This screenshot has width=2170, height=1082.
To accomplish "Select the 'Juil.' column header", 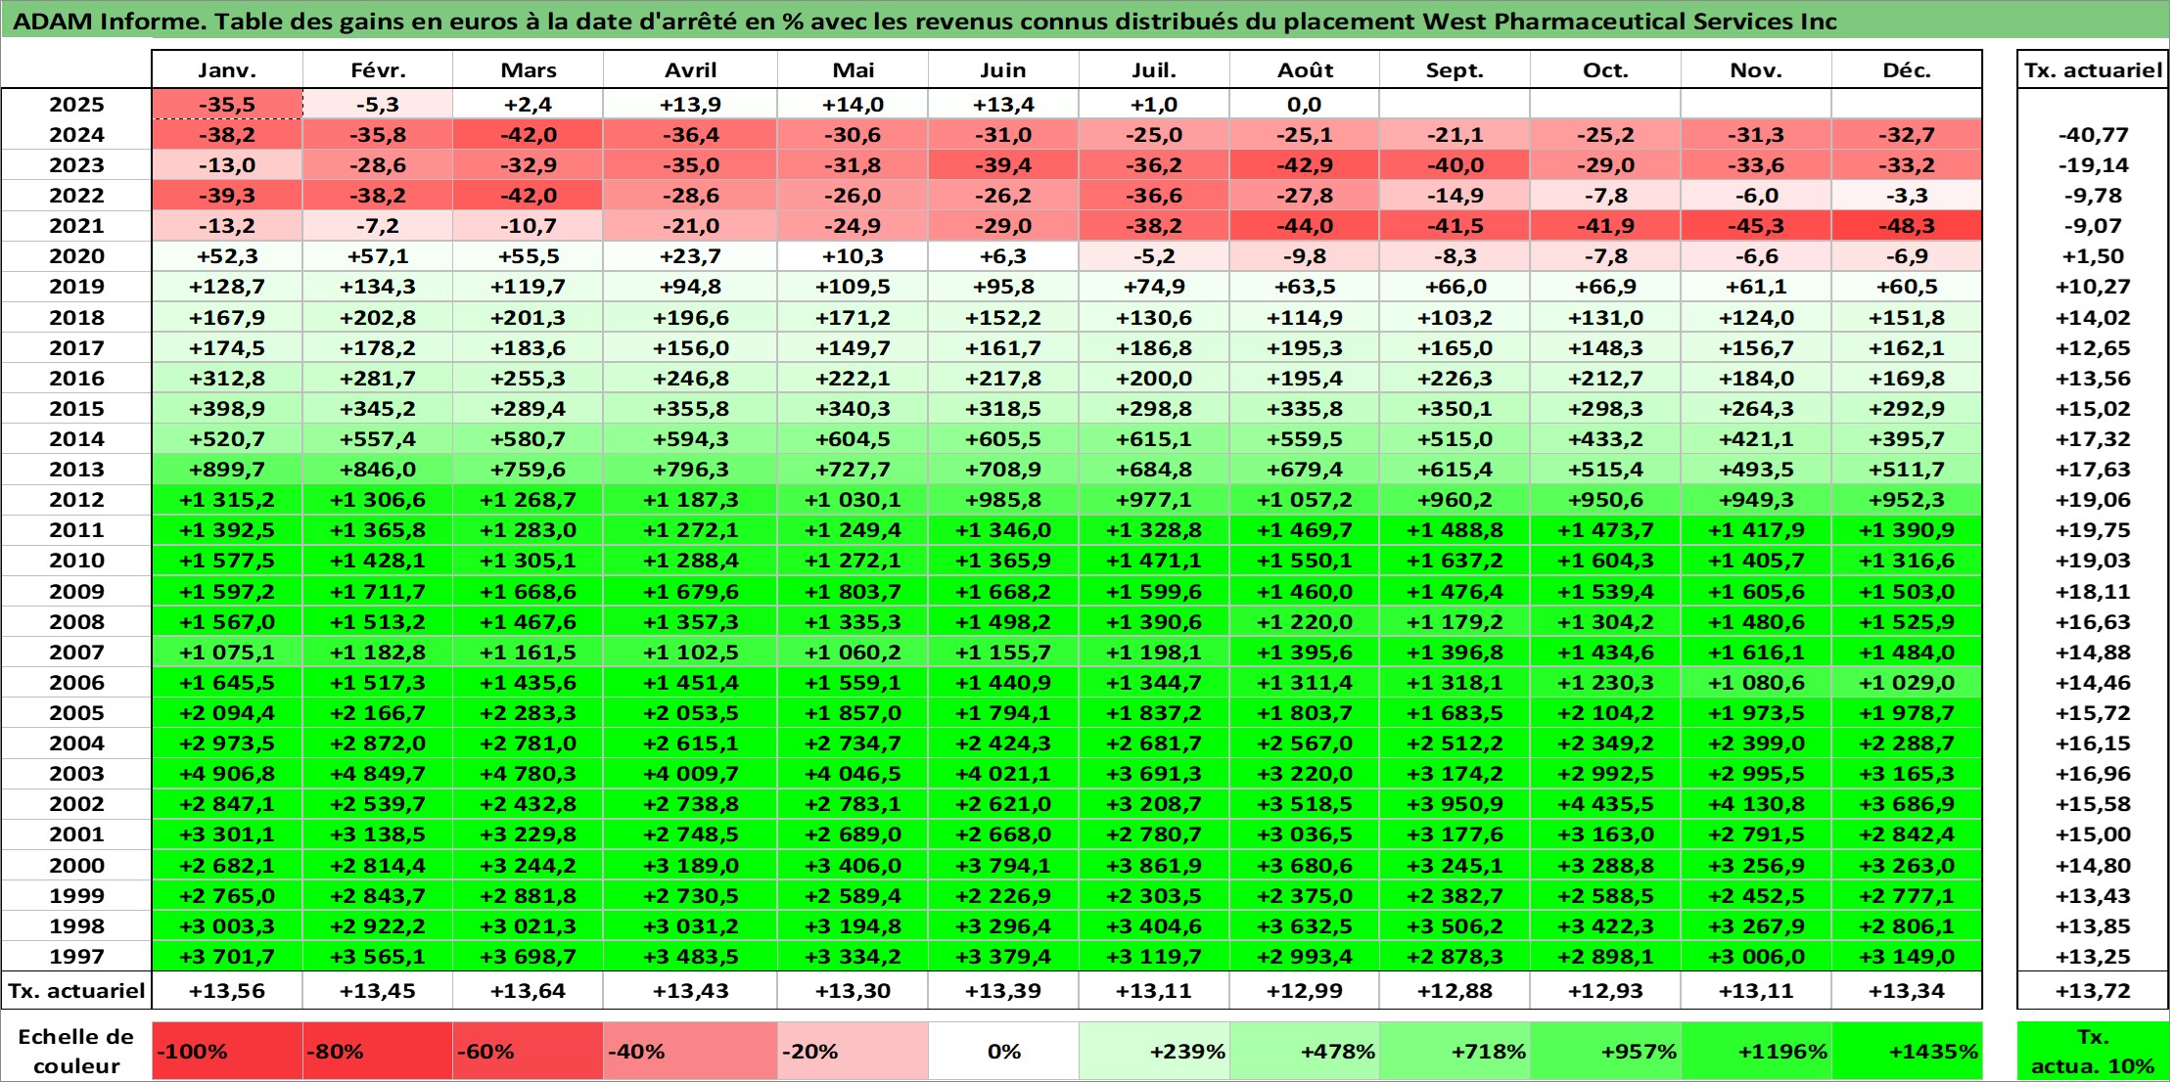I will [1154, 69].
